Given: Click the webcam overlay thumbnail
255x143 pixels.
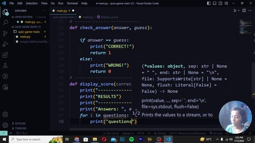Looking at the screenshot, I should (235, 117).
